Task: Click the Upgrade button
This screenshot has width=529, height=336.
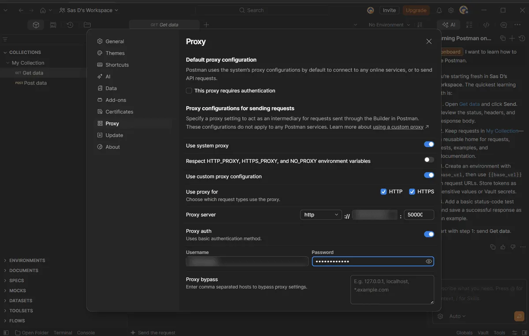Action: pyautogui.click(x=416, y=10)
